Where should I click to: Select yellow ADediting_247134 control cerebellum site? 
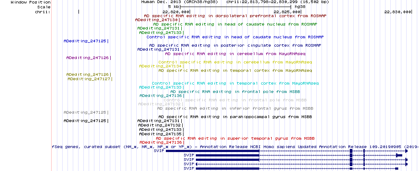click(x=161, y=66)
